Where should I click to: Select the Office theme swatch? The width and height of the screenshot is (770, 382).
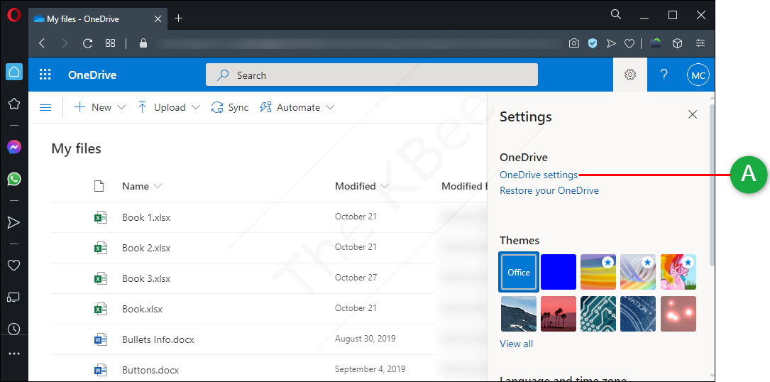(519, 272)
